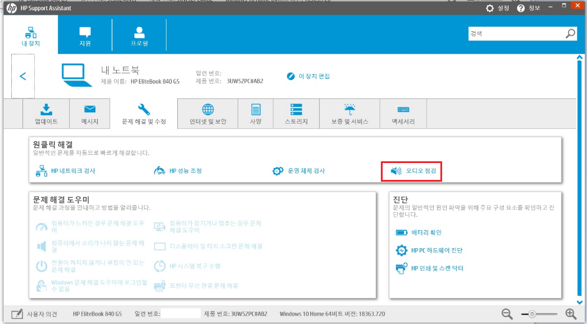Open 전원이 켜지지 않거나 부팅이 안 되는 문제 해결

click(x=98, y=266)
